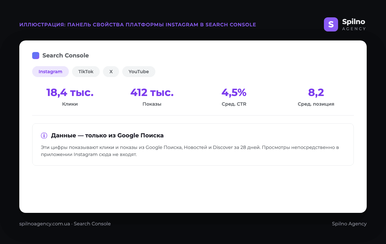
Task: Click the "412 тыс." impressions value
Action: coord(152,92)
